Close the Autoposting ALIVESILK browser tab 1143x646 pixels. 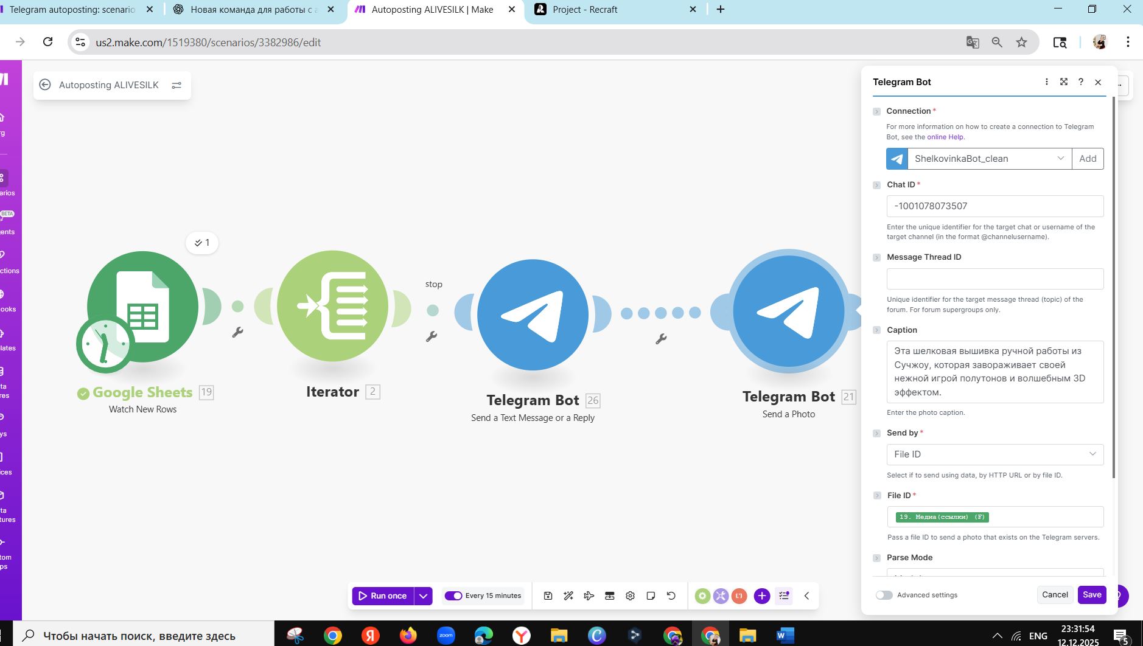point(512,10)
